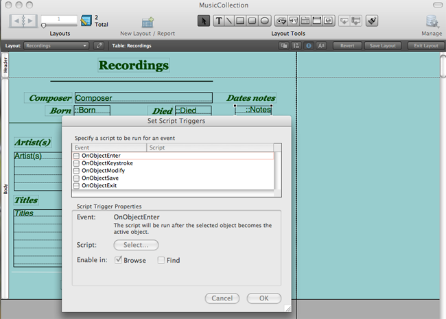Click the ::Notes field on layout
Viewport: 446px width, 319px height.
tap(253, 110)
